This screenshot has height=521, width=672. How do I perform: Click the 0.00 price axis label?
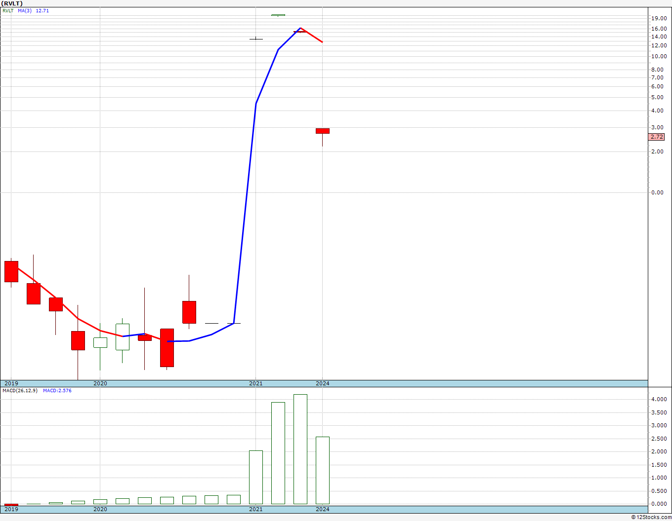pyautogui.click(x=657, y=192)
